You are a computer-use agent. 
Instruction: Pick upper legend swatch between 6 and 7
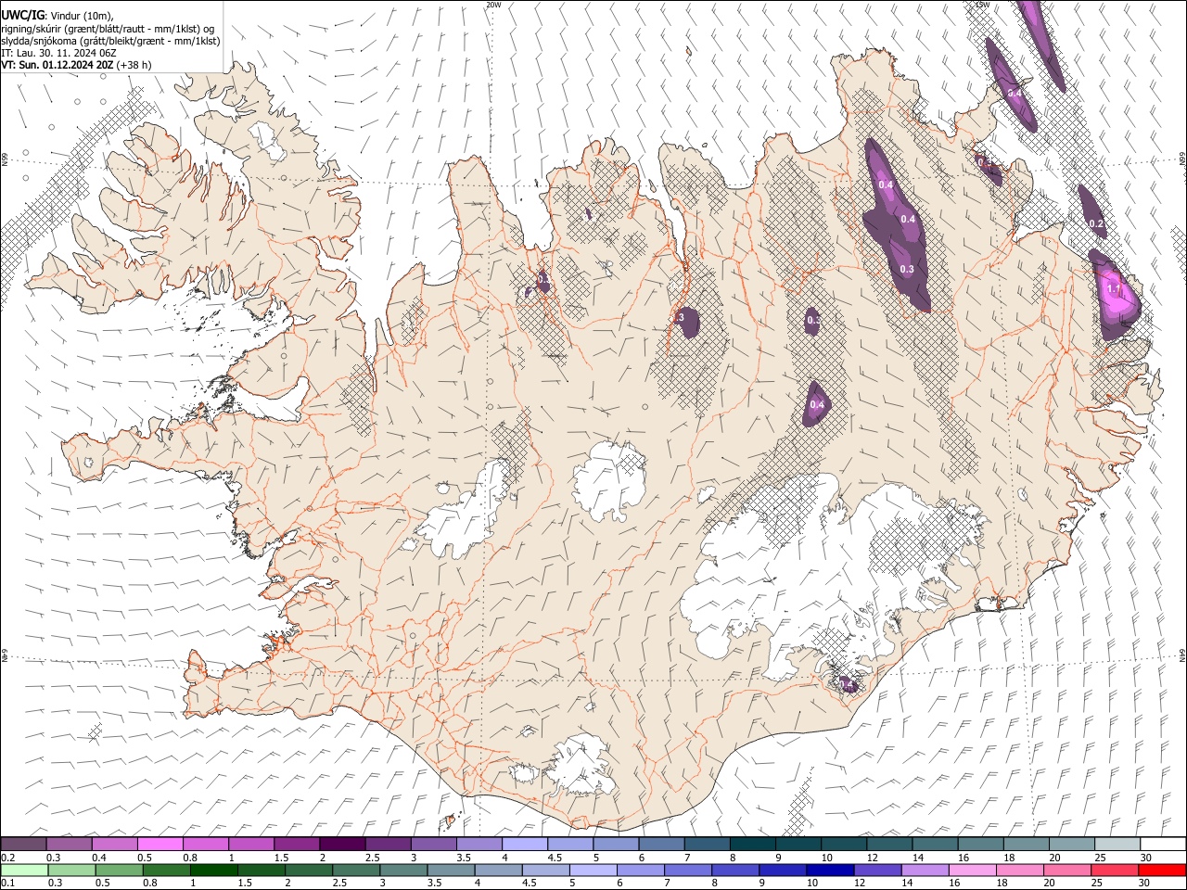pyautogui.click(x=662, y=844)
